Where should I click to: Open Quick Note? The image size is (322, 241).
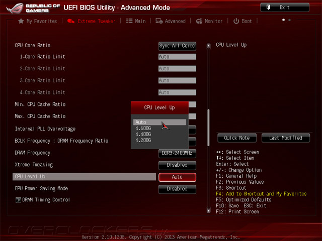click(x=237, y=138)
